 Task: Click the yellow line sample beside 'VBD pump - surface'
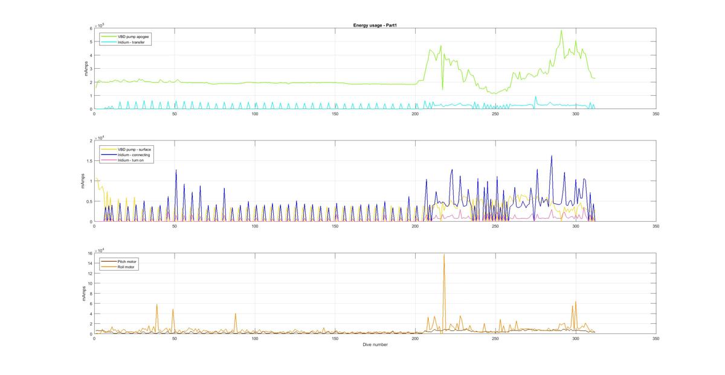[109, 149]
